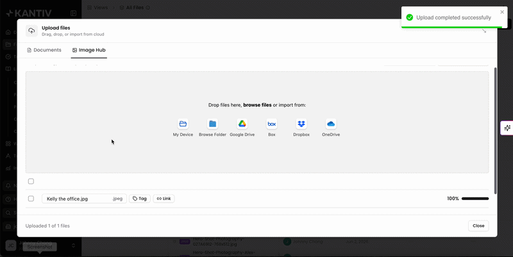This screenshot has width=513, height=257.
Task: Open My Device upload source
Action: point(183,124)
